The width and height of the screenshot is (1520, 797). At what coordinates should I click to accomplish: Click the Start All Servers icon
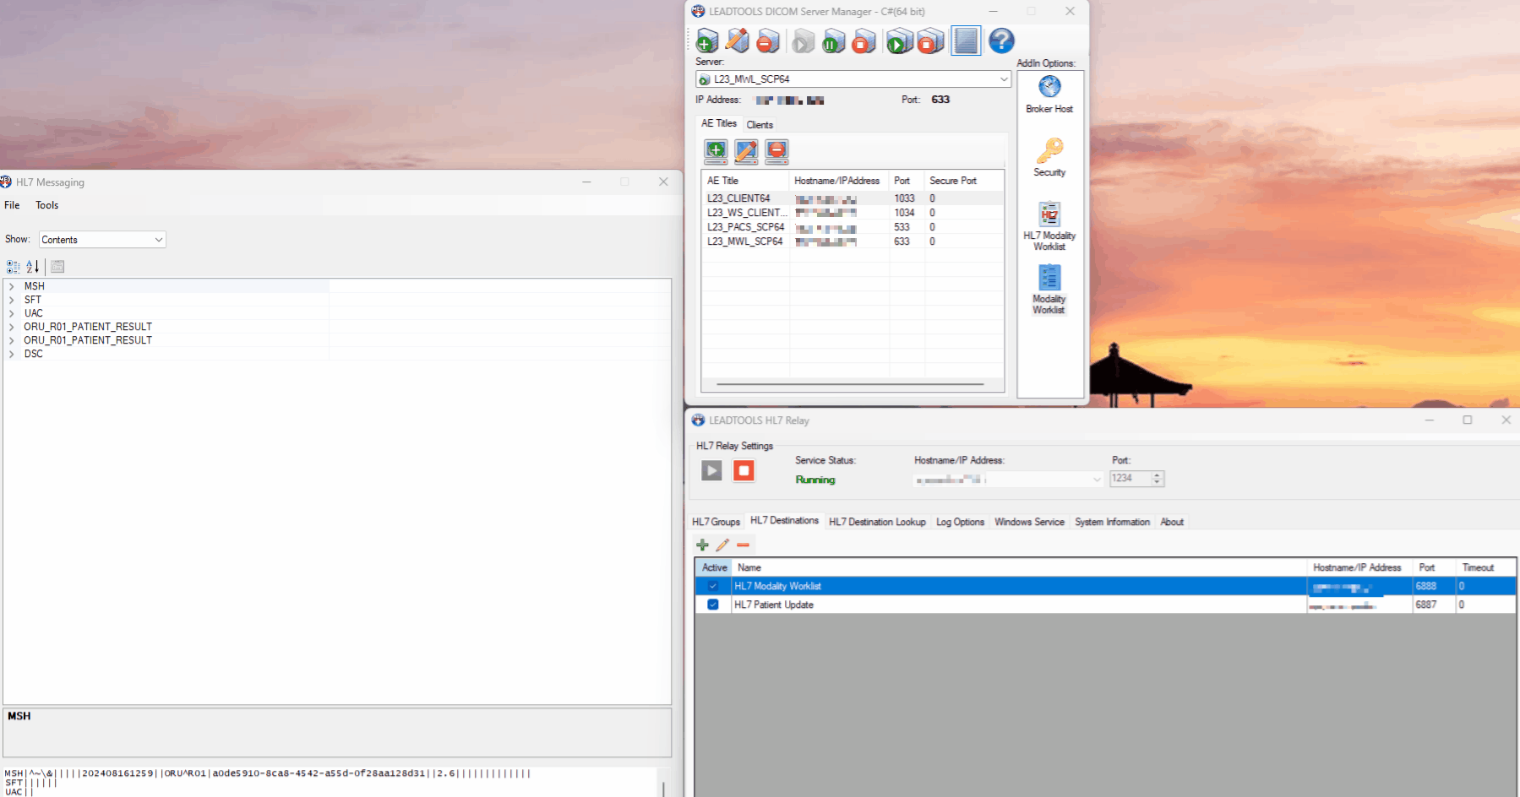coord(899,41)
